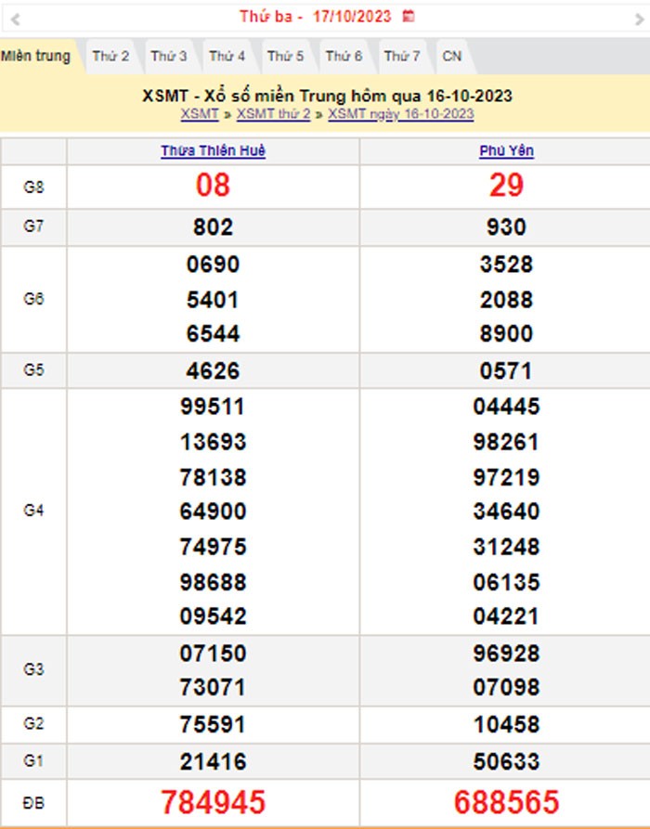
Task: Open the Thừa Thiên Huế province link
Action: point(213,151)
